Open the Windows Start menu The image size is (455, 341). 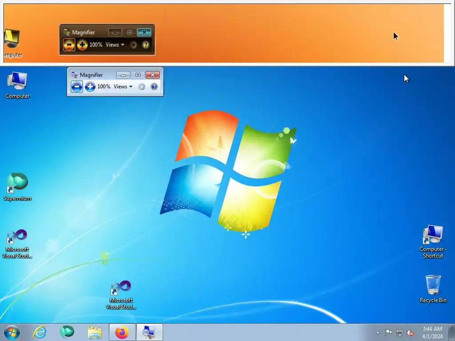click(12, 332)
